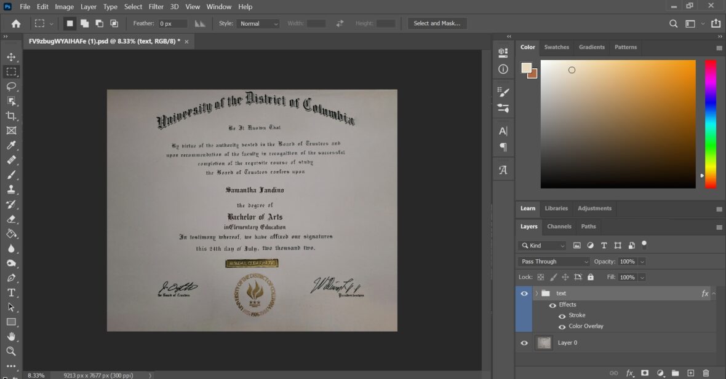The width and height of the screenshot is (726, 379).
Task: Switch to the Channels tab
Action: pyautogui.click(x=559, y=227)
